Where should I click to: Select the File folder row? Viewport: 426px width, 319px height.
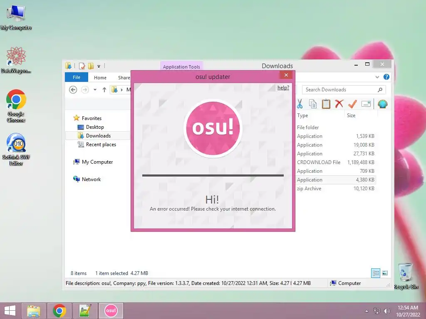(x=336, y=127)
